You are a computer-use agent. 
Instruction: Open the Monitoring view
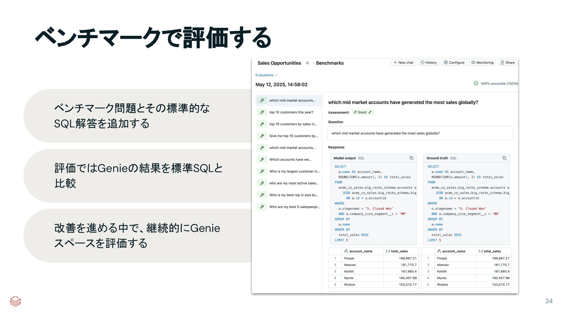pos(482,63)
